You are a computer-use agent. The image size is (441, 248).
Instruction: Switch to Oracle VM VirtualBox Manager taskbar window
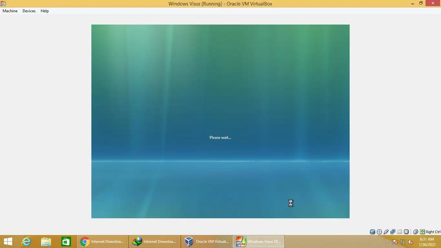pos(207,242)
